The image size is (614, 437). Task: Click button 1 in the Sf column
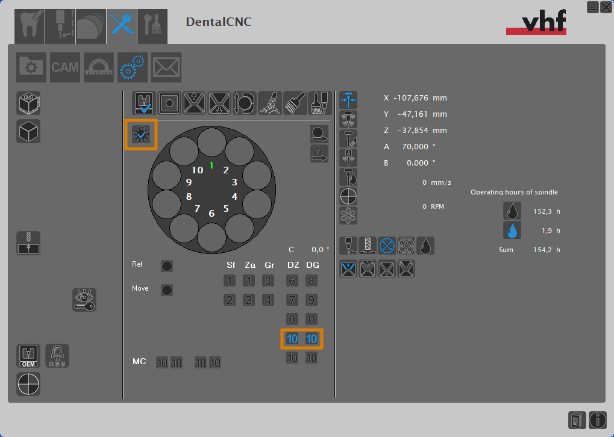click(x=230, y=281)
